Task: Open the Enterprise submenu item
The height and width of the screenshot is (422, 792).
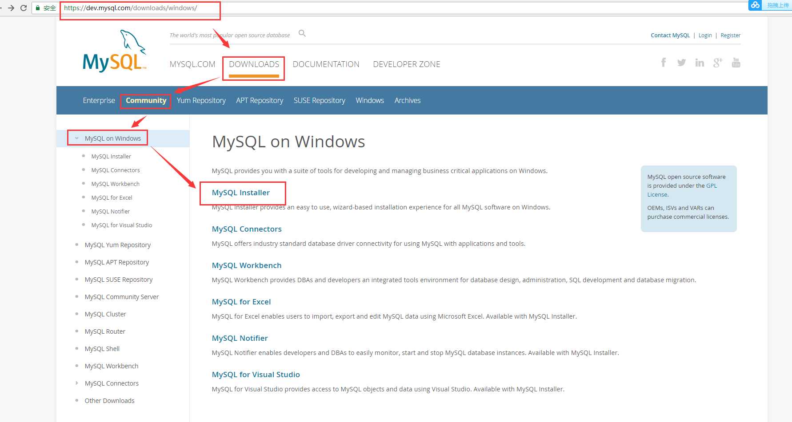Action: (x=99, y=101)
